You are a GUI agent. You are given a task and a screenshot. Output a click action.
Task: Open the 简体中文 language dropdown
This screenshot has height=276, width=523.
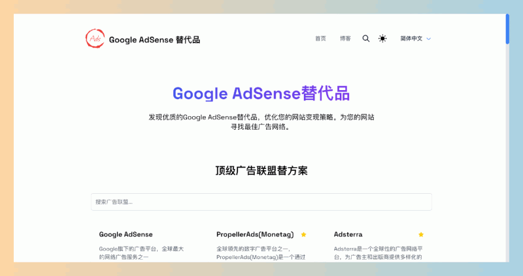coord(415,38)
